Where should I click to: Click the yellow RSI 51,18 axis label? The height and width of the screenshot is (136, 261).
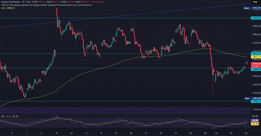255,124
